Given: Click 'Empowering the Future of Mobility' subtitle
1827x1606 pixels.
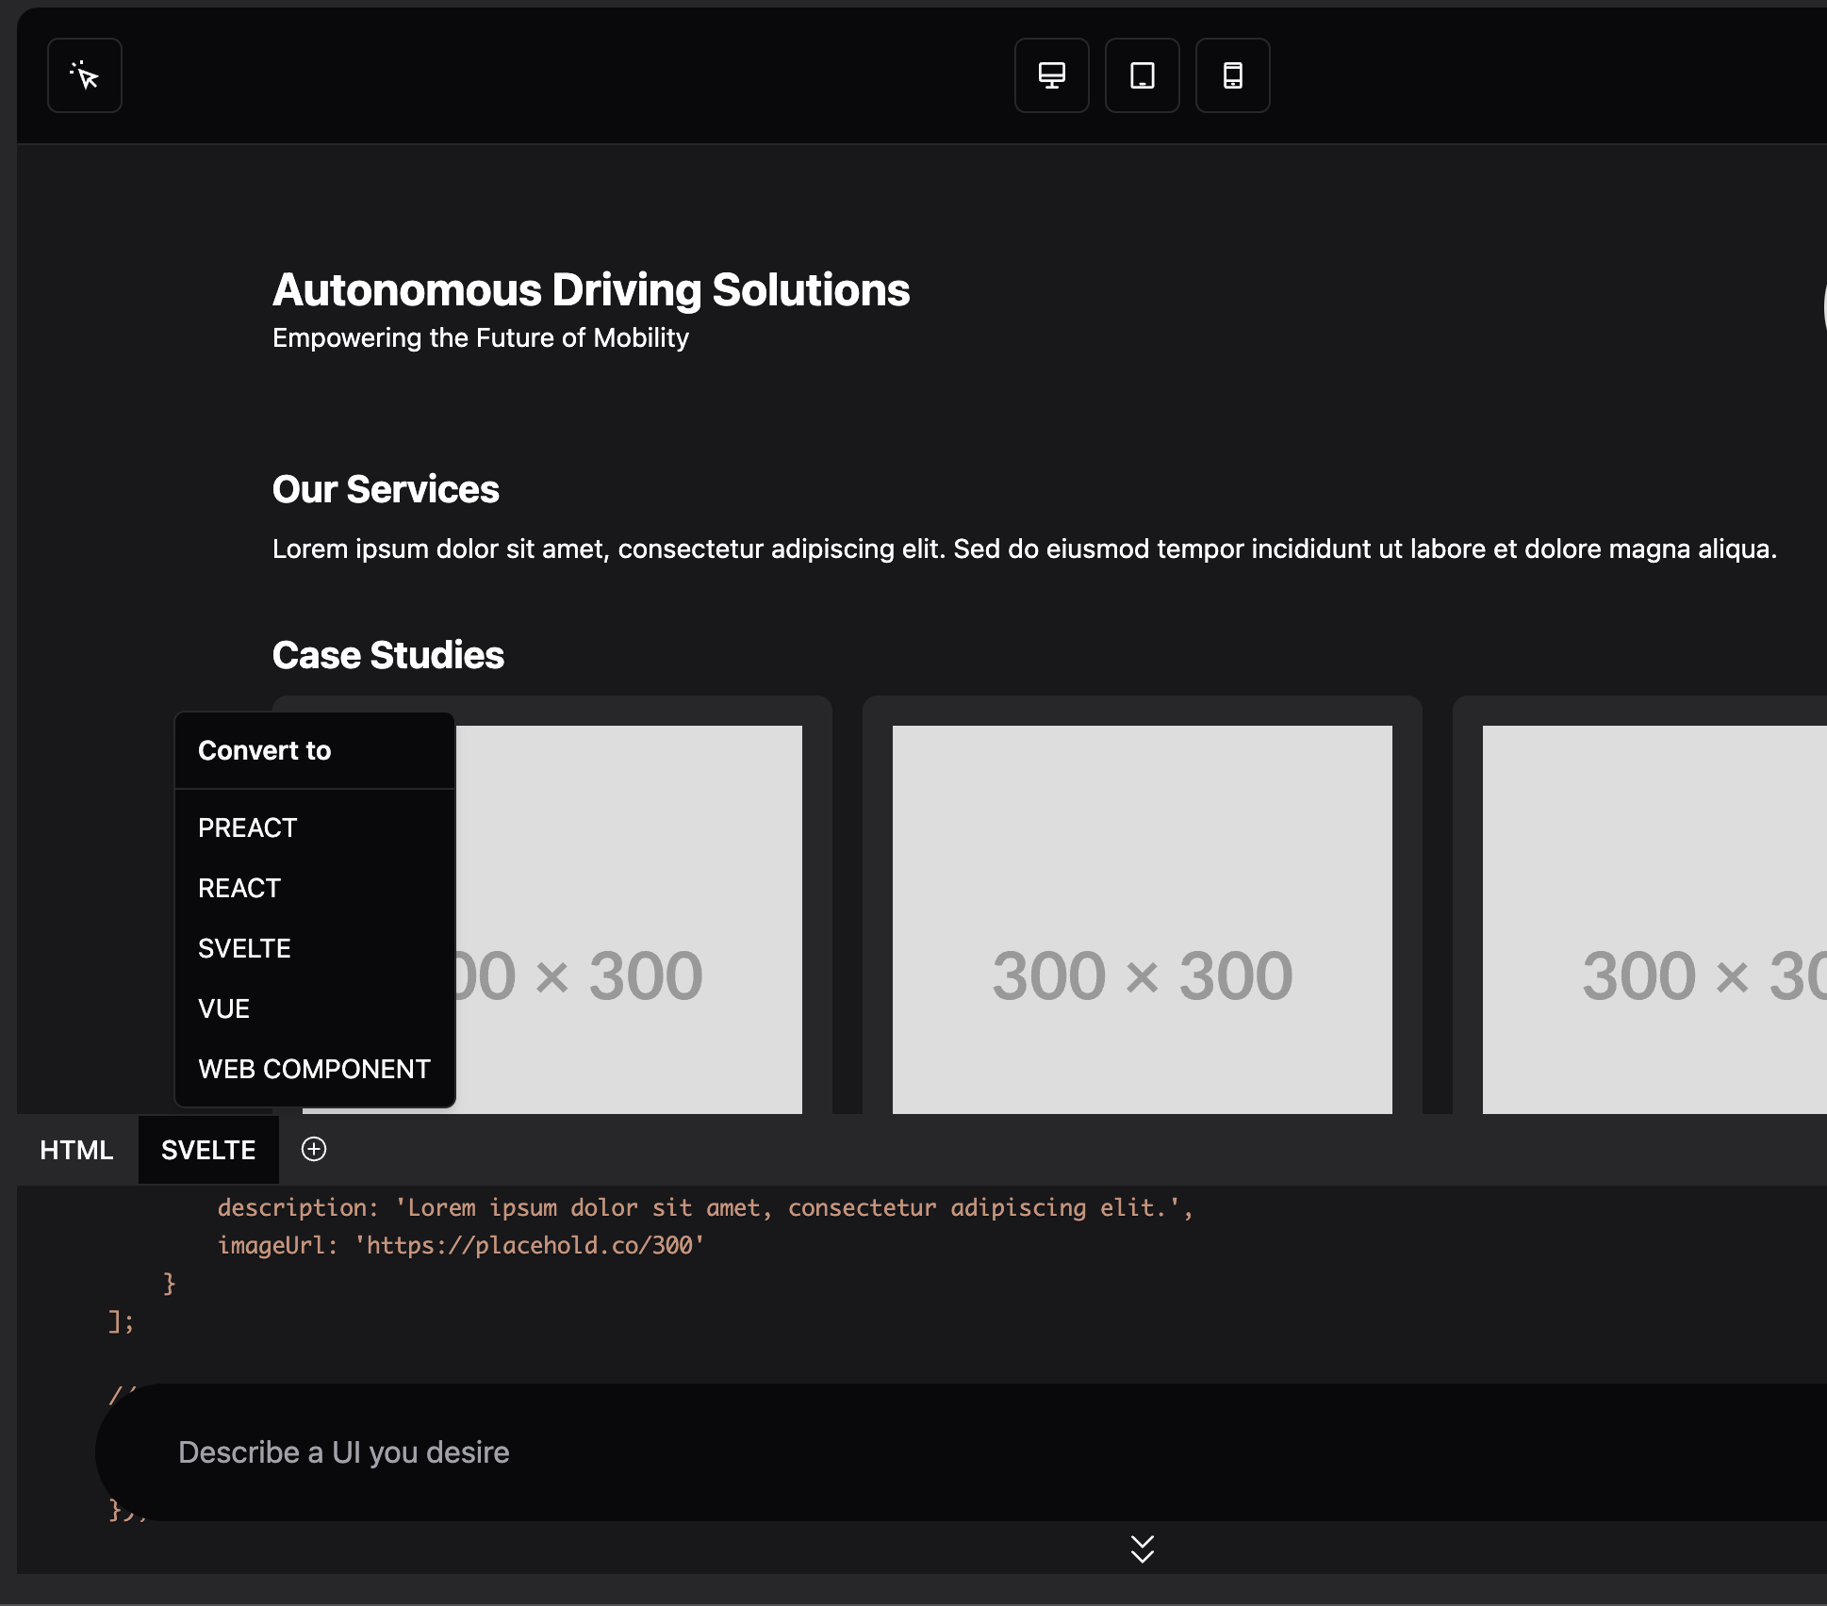Looking at the screenshot, I should tap(481, 337).
